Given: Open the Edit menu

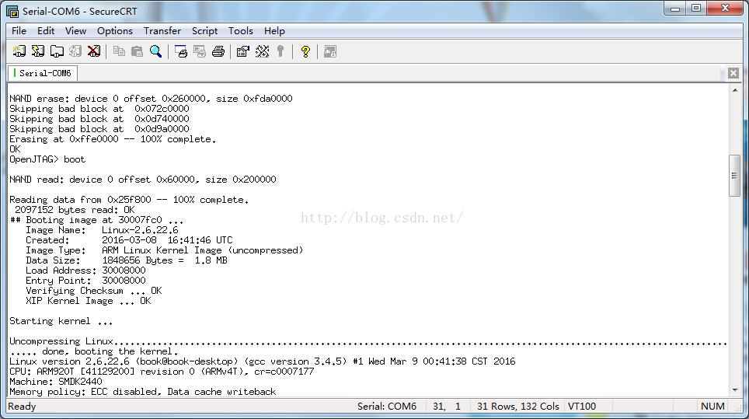Looking at the screenshot, I should [x=46, y=30].
